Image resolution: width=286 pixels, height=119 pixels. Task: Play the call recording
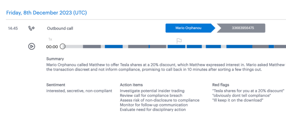31,47
